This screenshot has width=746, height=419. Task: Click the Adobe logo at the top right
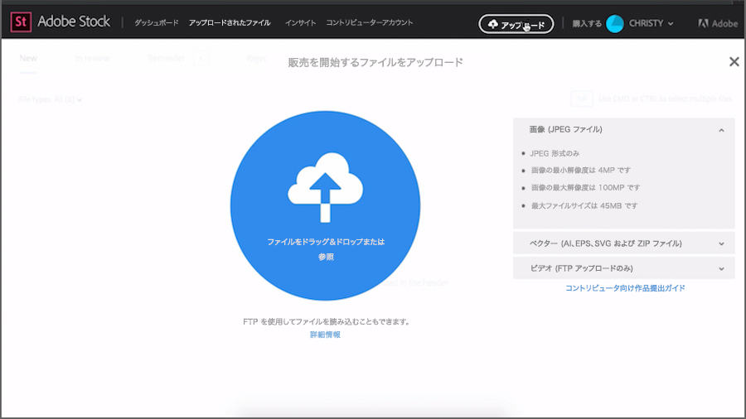(718, 23)
